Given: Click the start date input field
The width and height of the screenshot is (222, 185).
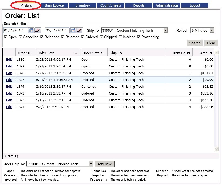Looking at the screenshot, I should [15, 30].
